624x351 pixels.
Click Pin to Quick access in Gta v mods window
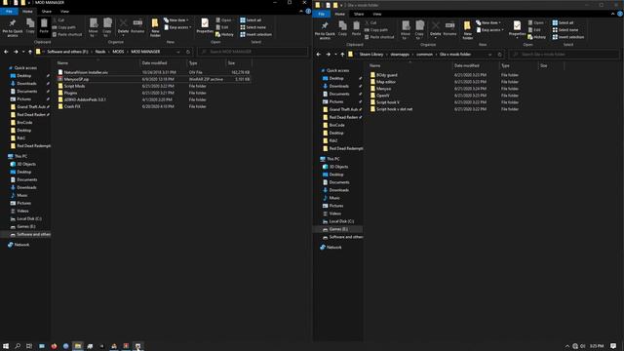point(325,30)
